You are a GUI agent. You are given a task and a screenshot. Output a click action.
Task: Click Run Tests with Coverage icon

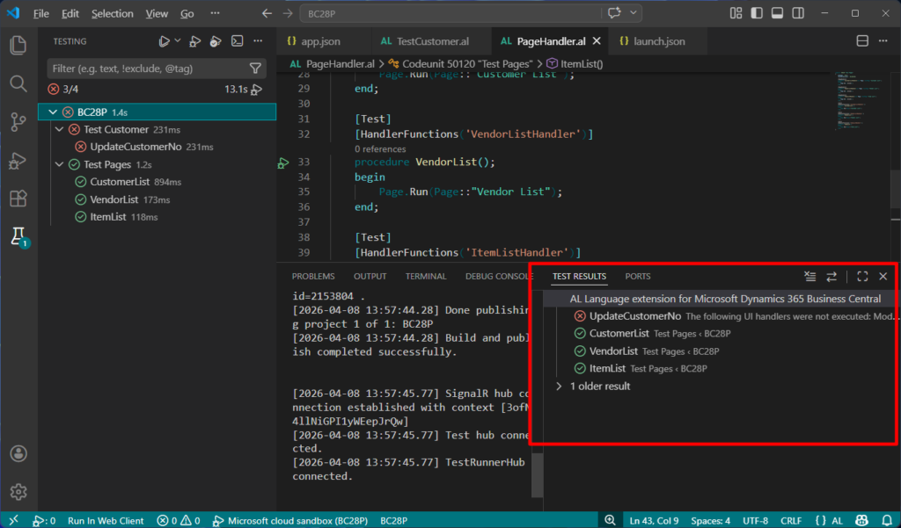[216, 41]
